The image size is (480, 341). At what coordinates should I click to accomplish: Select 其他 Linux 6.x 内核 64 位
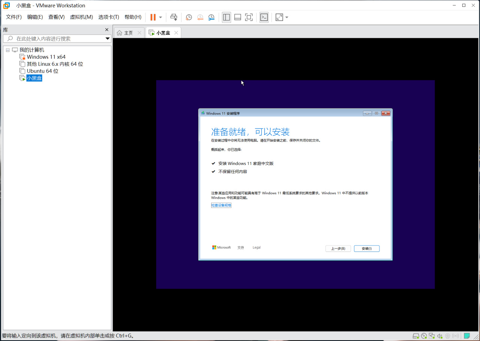point(55,64)
